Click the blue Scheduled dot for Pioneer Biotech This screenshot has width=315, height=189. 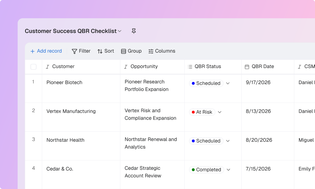point(193,83)
